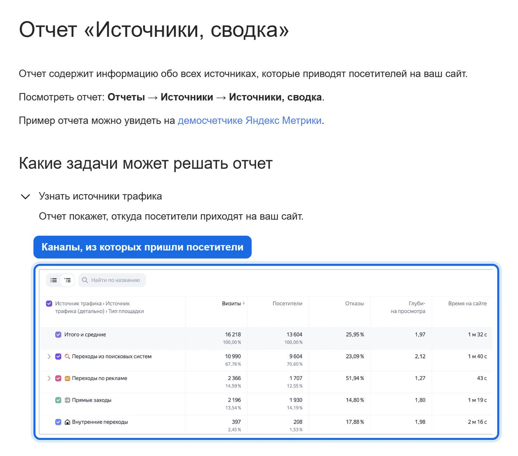Click the search magnifier icon in the field

click(x=85, y=280)
